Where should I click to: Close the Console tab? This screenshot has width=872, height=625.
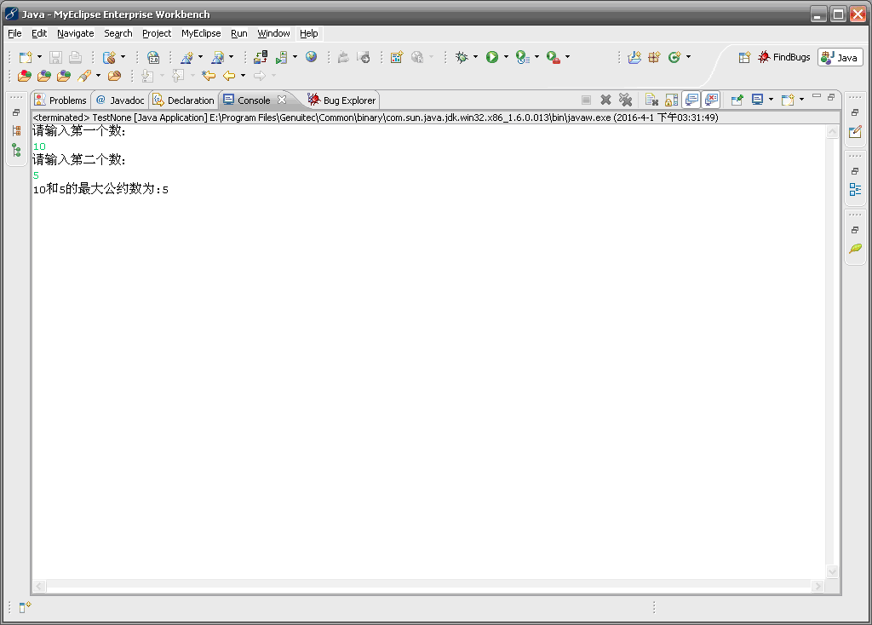282,100
